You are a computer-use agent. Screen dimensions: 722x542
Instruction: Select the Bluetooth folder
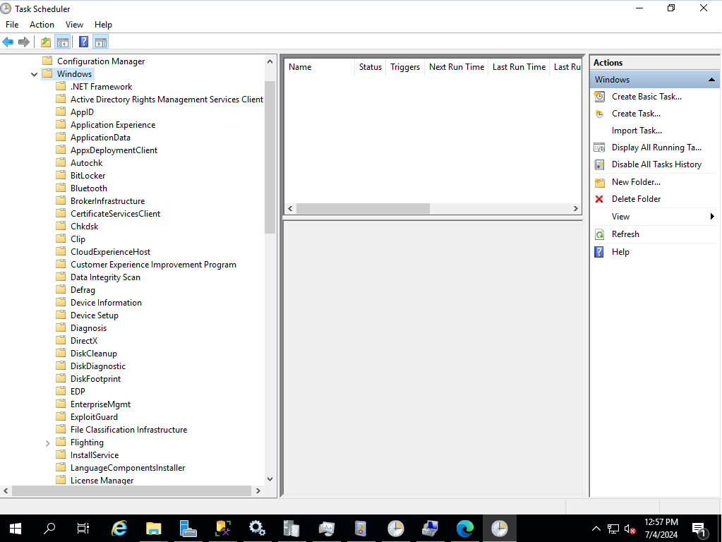pyautogui.click(x=89, y=188)
